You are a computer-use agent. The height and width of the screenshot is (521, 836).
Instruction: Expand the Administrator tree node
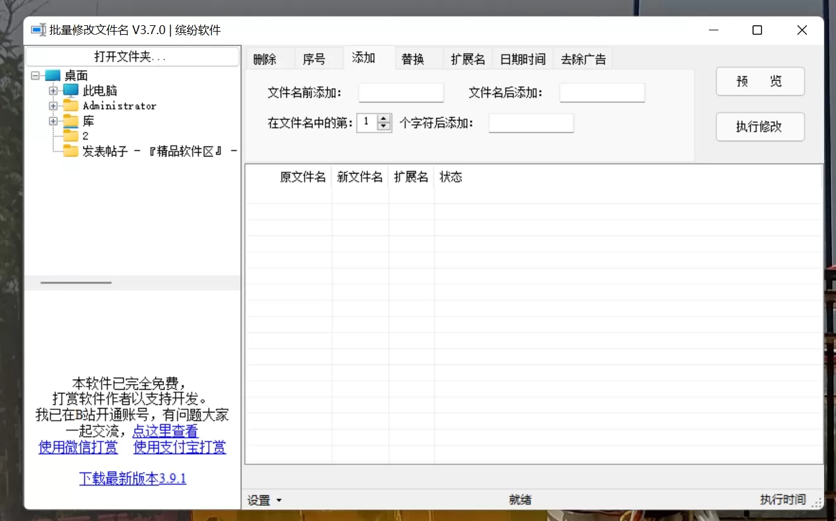(x=53, y=105)
